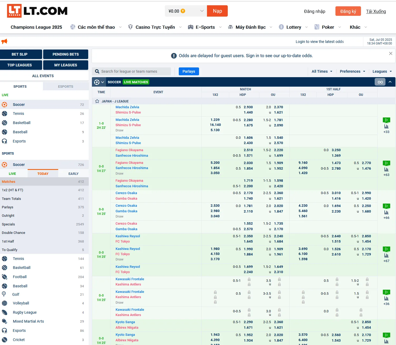396x345 pixels.
Task: Open the PENDING BETS tab
Action: tap(66, 54)
